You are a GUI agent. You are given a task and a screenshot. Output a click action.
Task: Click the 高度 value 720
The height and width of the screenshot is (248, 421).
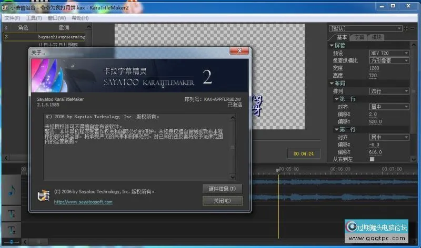click(373, 76)
